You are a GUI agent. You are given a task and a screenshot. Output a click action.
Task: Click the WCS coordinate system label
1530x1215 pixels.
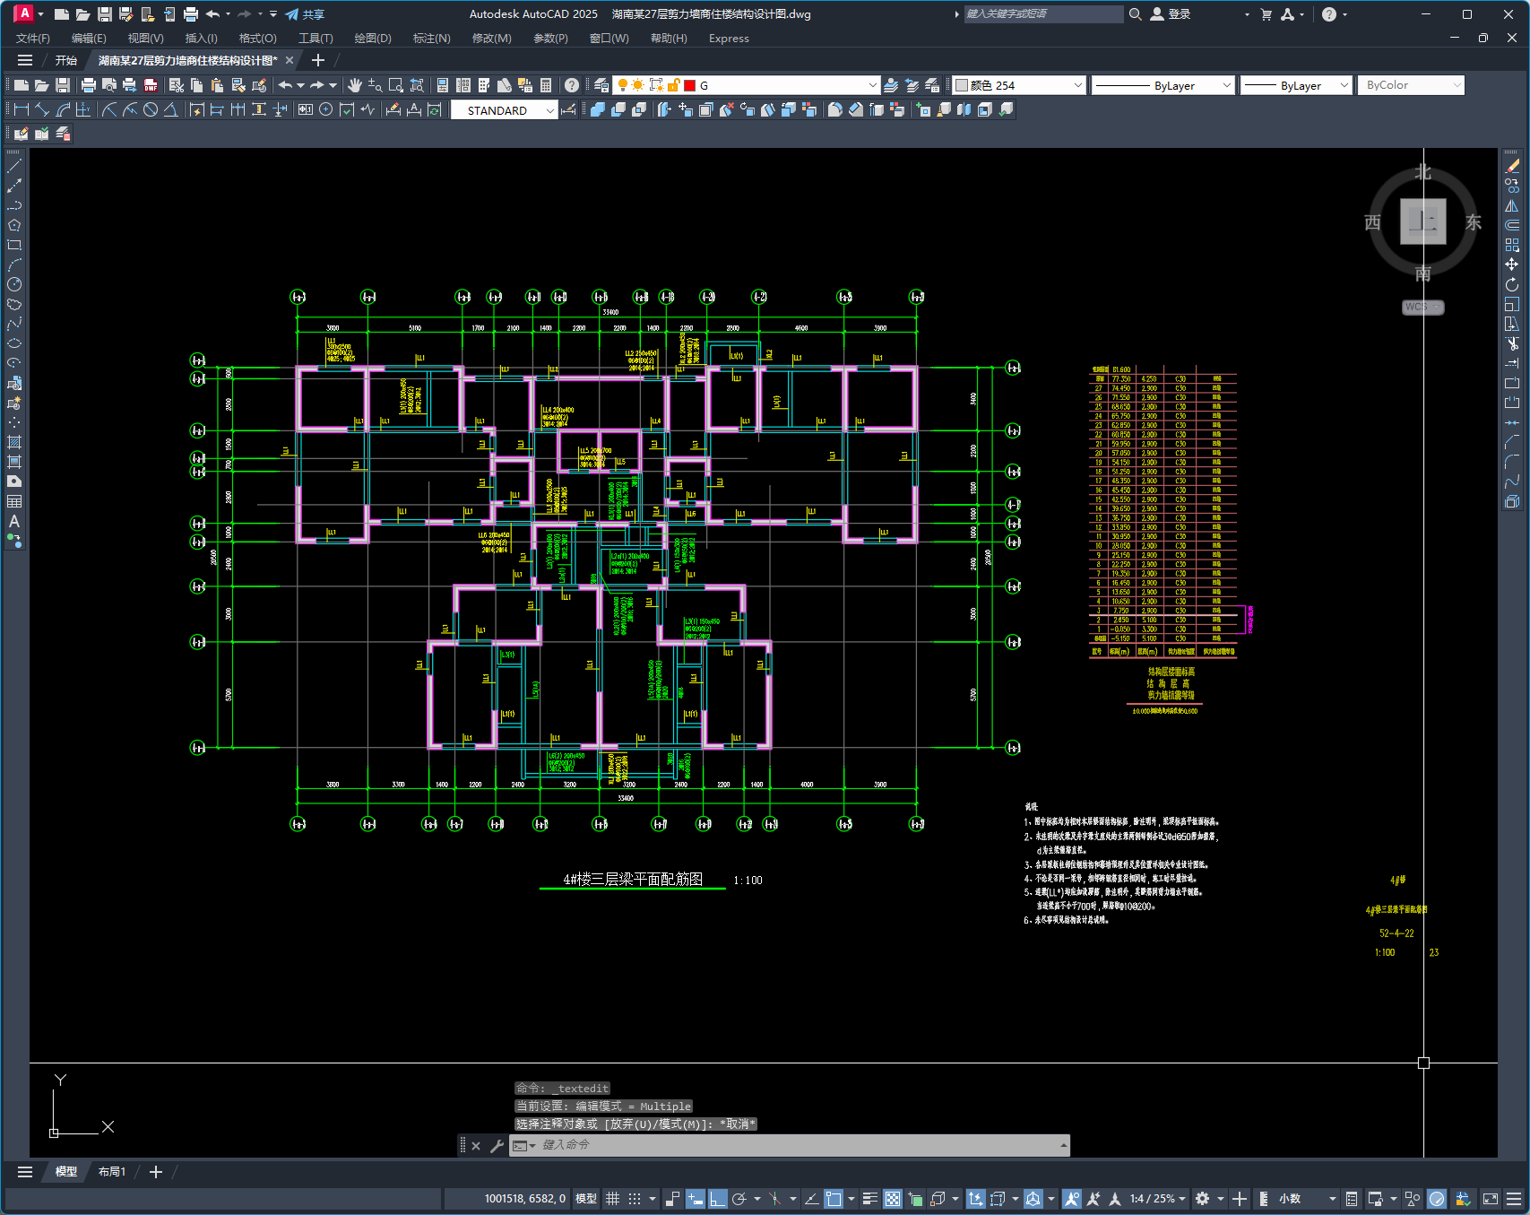point(1422,307)
